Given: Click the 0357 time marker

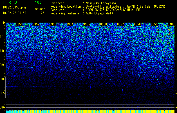Looking at the screenshot, I should (120, 24).
